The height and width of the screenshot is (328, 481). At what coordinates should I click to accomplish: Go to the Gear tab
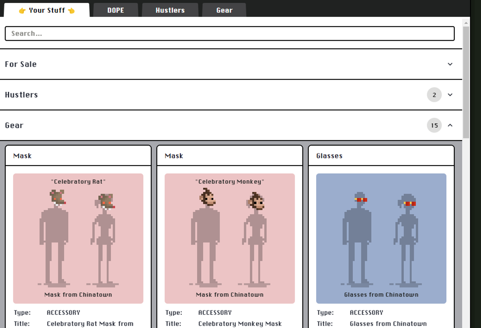[x=224, y=10]
